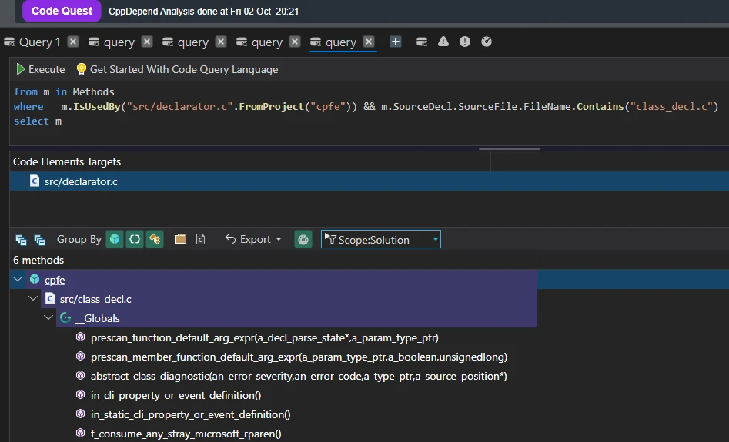The height and width of the screenshot is (442, 729).
Task: Open the fourth tab labeled query
Action: 259,42
